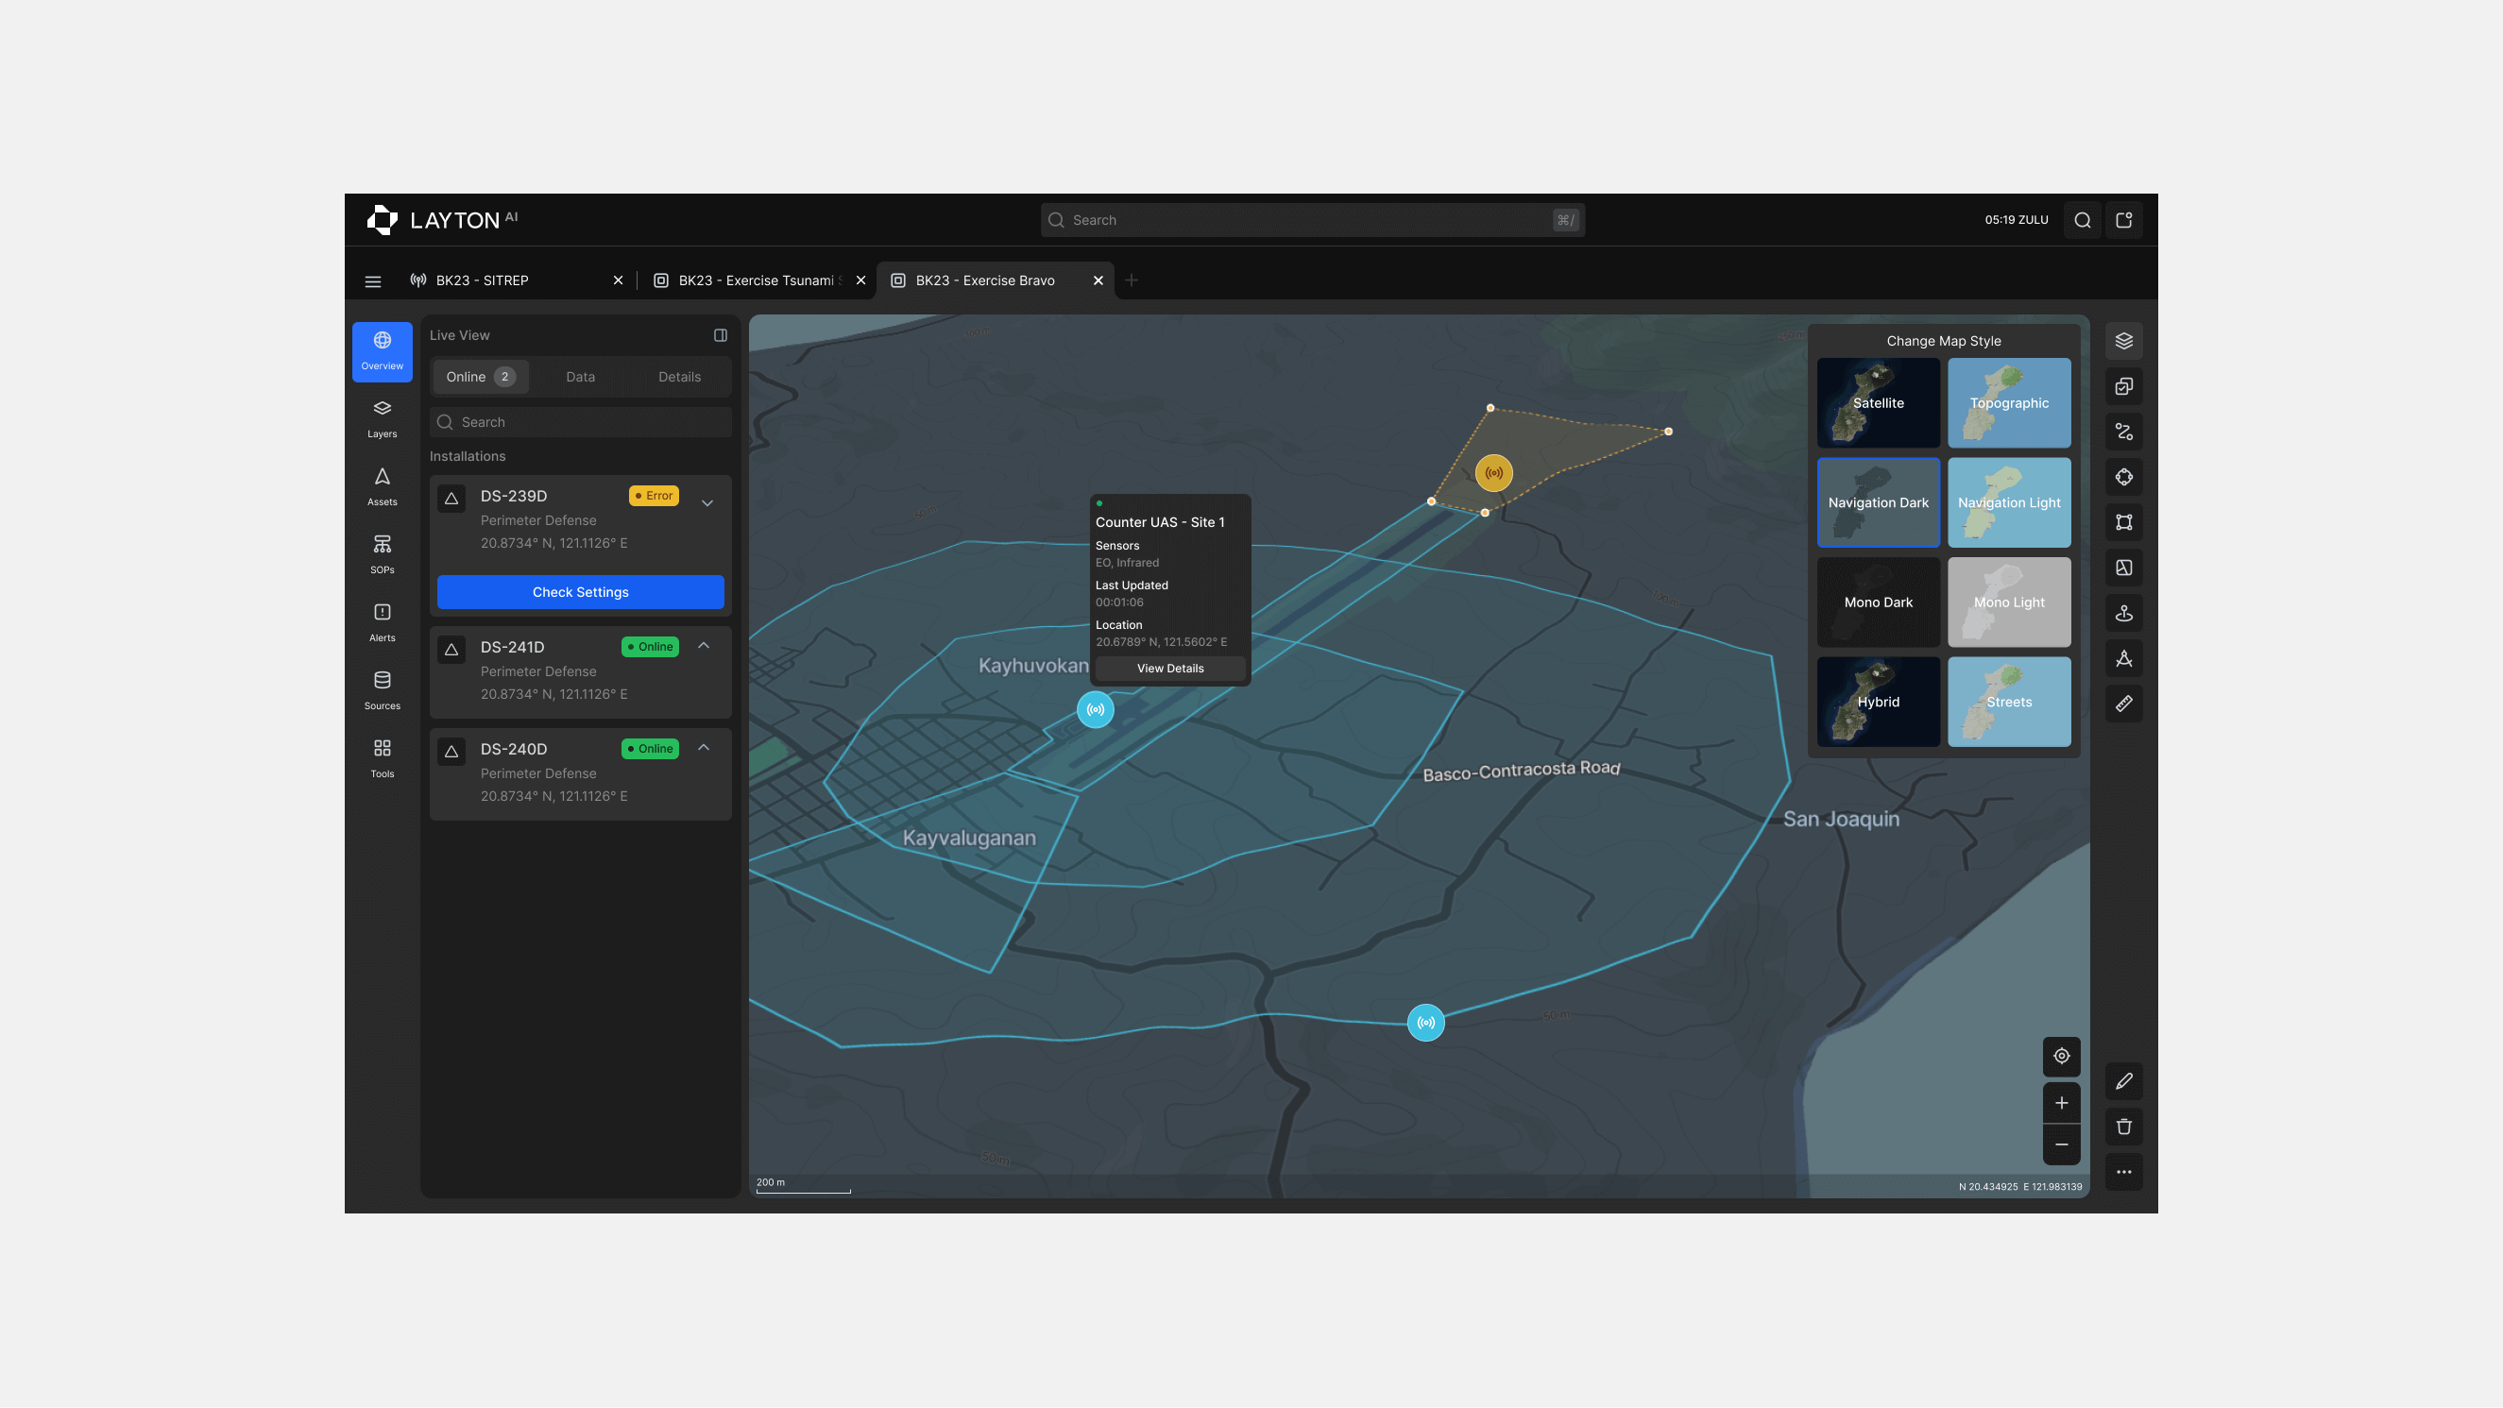
Task: Close the BK23 - Exercise Tsunami tab
Action: 860,280
